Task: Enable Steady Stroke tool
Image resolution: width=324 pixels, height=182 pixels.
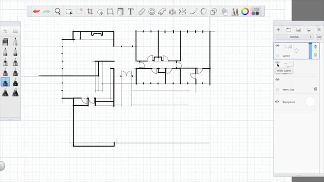Action: (x=193, y=11)
